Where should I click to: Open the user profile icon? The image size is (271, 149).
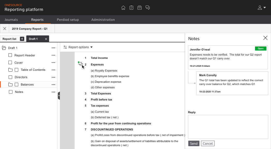coord(260,8)
